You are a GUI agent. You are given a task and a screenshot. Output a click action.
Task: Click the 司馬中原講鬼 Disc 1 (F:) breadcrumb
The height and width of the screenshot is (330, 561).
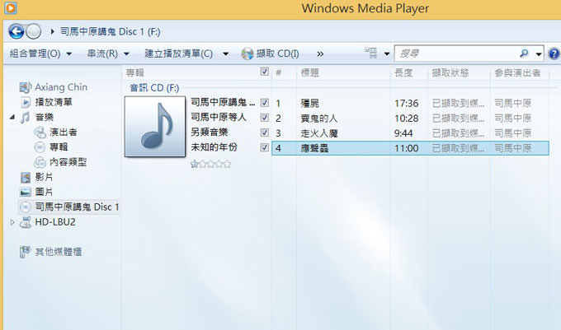point(110,31)
